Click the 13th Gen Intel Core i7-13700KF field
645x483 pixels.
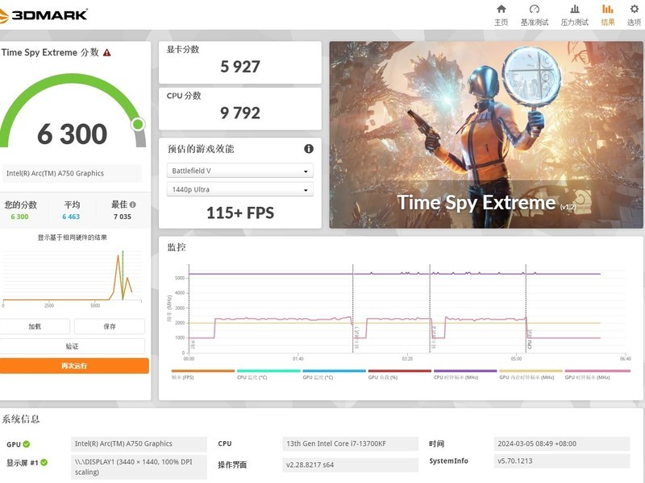[x=350, y=444]
